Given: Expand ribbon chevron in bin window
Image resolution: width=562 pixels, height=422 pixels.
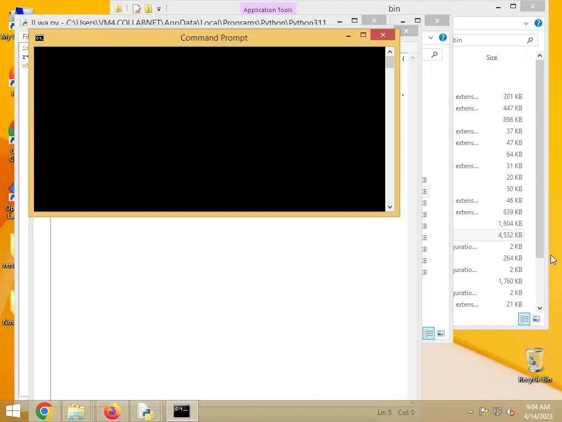Looking at the screenshot, I should pos(526,23).
